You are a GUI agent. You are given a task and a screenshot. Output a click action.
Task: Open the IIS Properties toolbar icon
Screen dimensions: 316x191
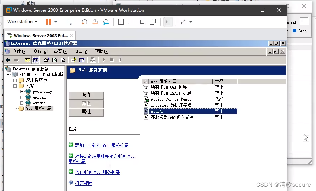coord(46,60)
